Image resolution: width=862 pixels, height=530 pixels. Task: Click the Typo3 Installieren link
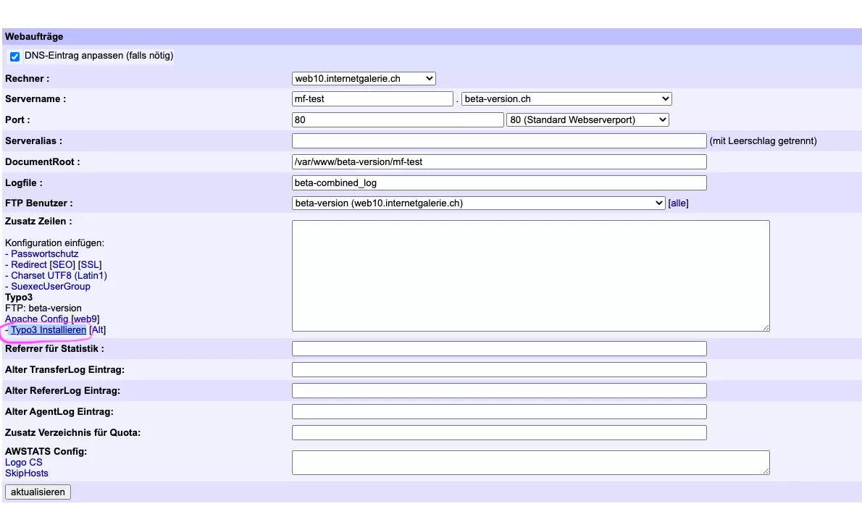click(49, 330)
